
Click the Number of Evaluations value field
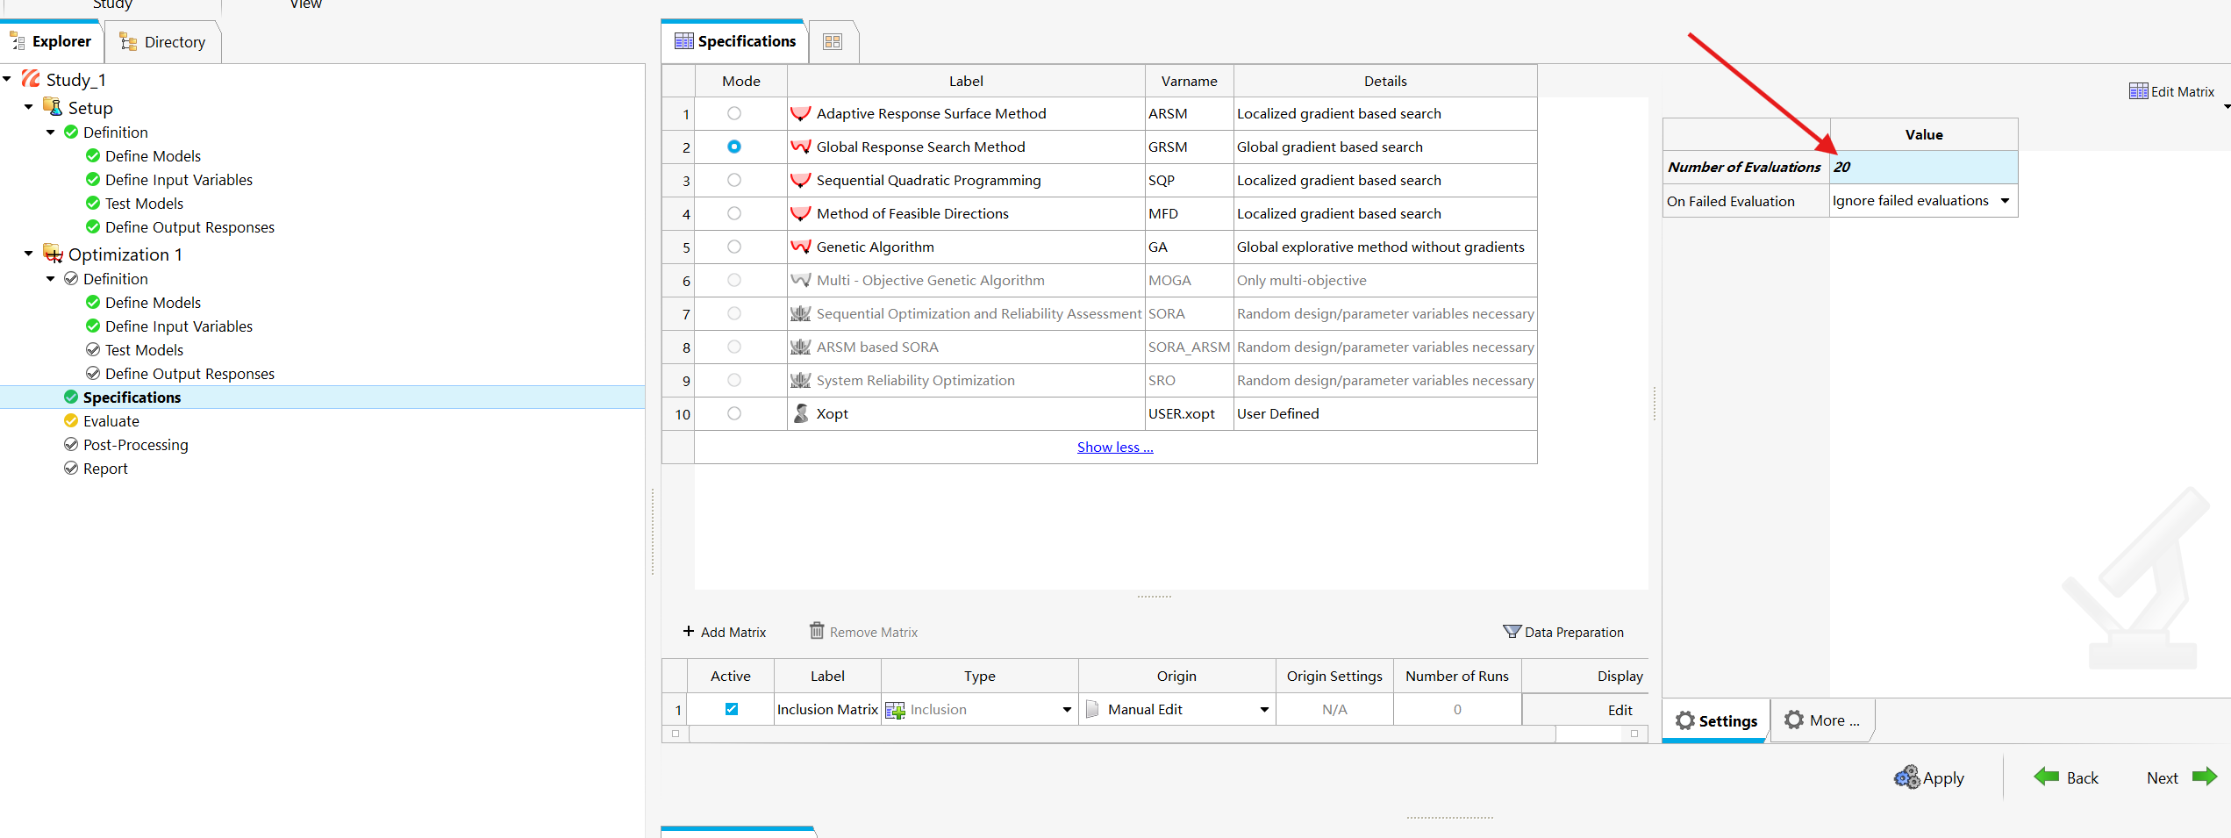(x=1923, y=167)
